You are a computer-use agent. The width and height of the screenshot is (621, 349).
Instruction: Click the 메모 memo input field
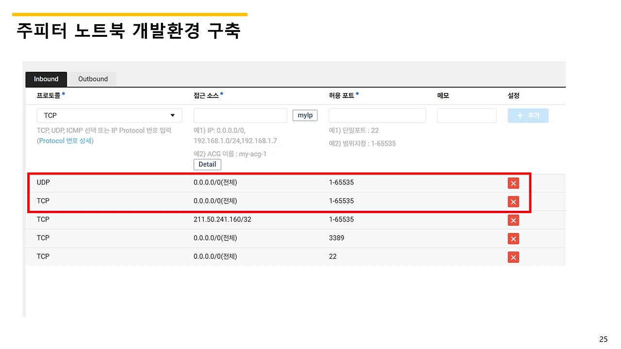(x=466, y=115)
